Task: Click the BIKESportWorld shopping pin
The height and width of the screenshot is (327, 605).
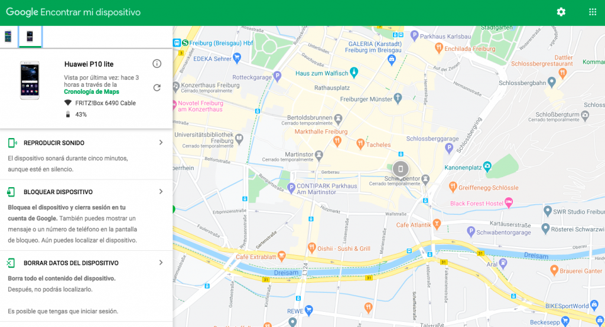Action: pos(594,305)
